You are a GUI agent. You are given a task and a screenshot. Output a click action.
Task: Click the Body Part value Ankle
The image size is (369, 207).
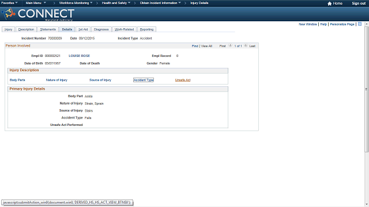pos(88,96)
